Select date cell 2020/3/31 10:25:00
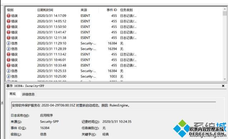This screenshot has height=139, width=228. (51, 76)
